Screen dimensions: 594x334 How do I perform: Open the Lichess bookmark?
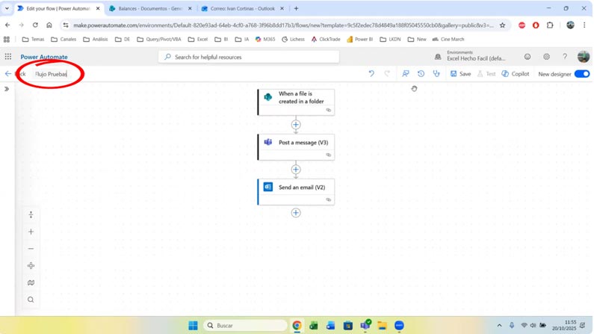(293, 39)
